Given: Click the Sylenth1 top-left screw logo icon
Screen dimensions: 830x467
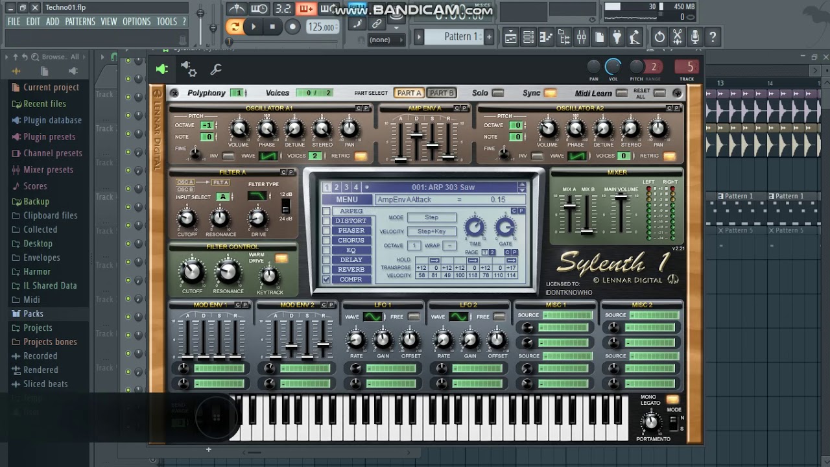Looking at the screenshot, I should tap(174, 93).
